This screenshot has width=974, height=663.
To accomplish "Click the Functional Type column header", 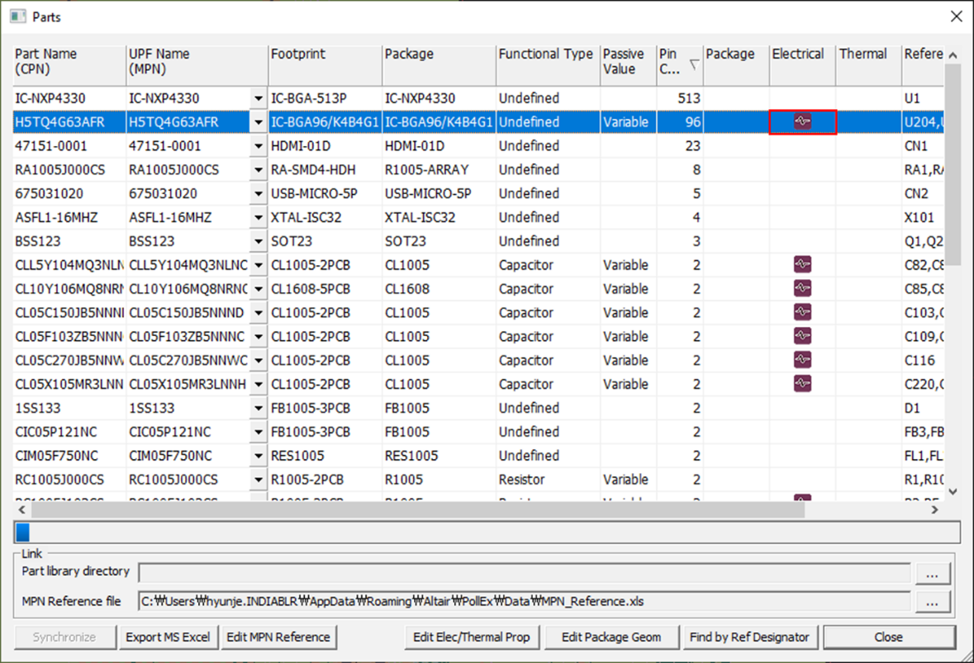I will (x=546, y=54).
